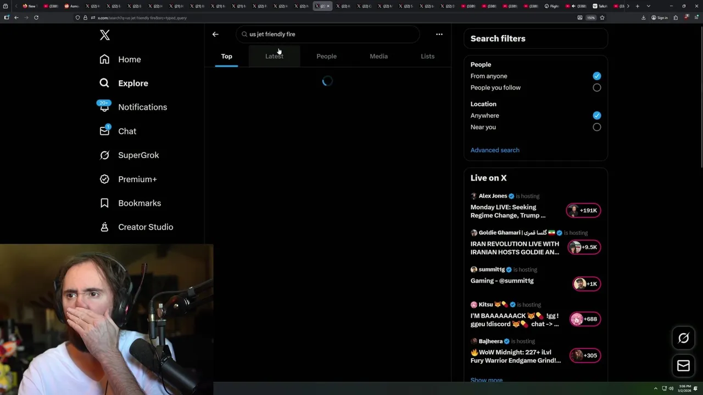Select the From anyone radio option
703x395 pixels.
click(597, 76)
